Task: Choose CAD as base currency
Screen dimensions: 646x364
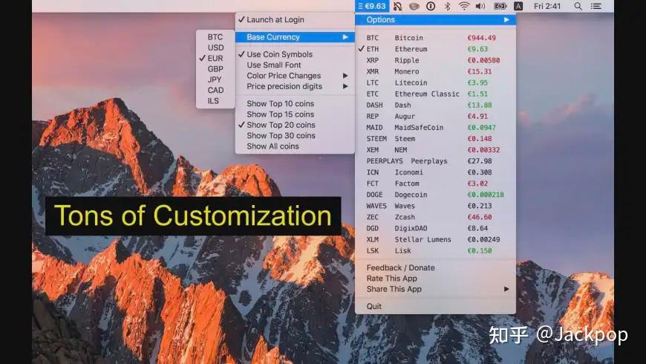Action: point(215,91)
